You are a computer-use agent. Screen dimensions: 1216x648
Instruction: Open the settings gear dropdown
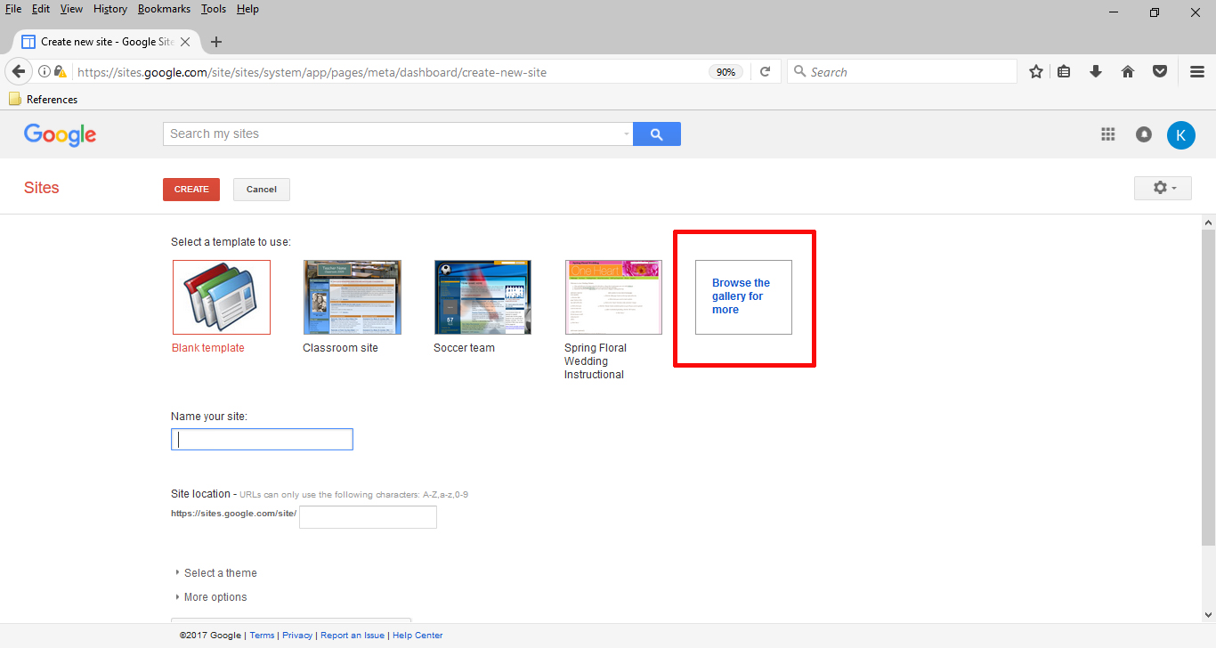coord(1163,188)
